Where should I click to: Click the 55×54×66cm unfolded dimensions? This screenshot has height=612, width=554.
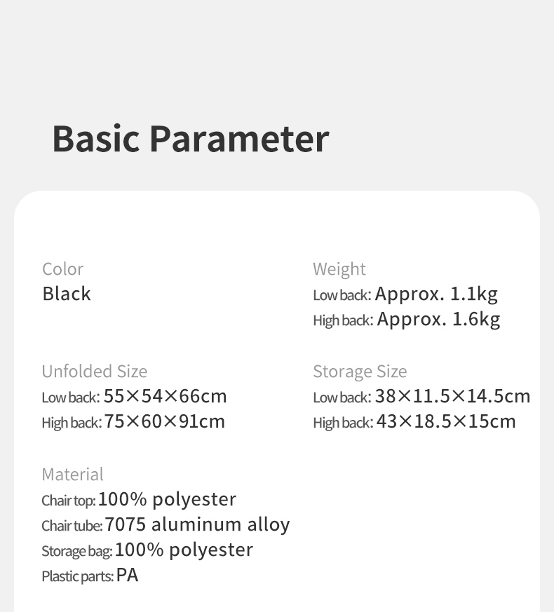pos(165,397)
